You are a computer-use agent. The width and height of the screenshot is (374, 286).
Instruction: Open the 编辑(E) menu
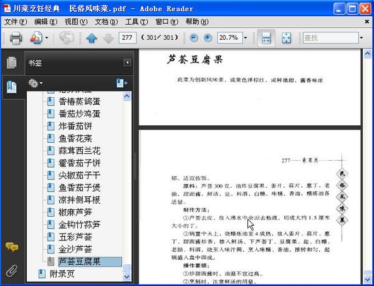click(46, 22)
